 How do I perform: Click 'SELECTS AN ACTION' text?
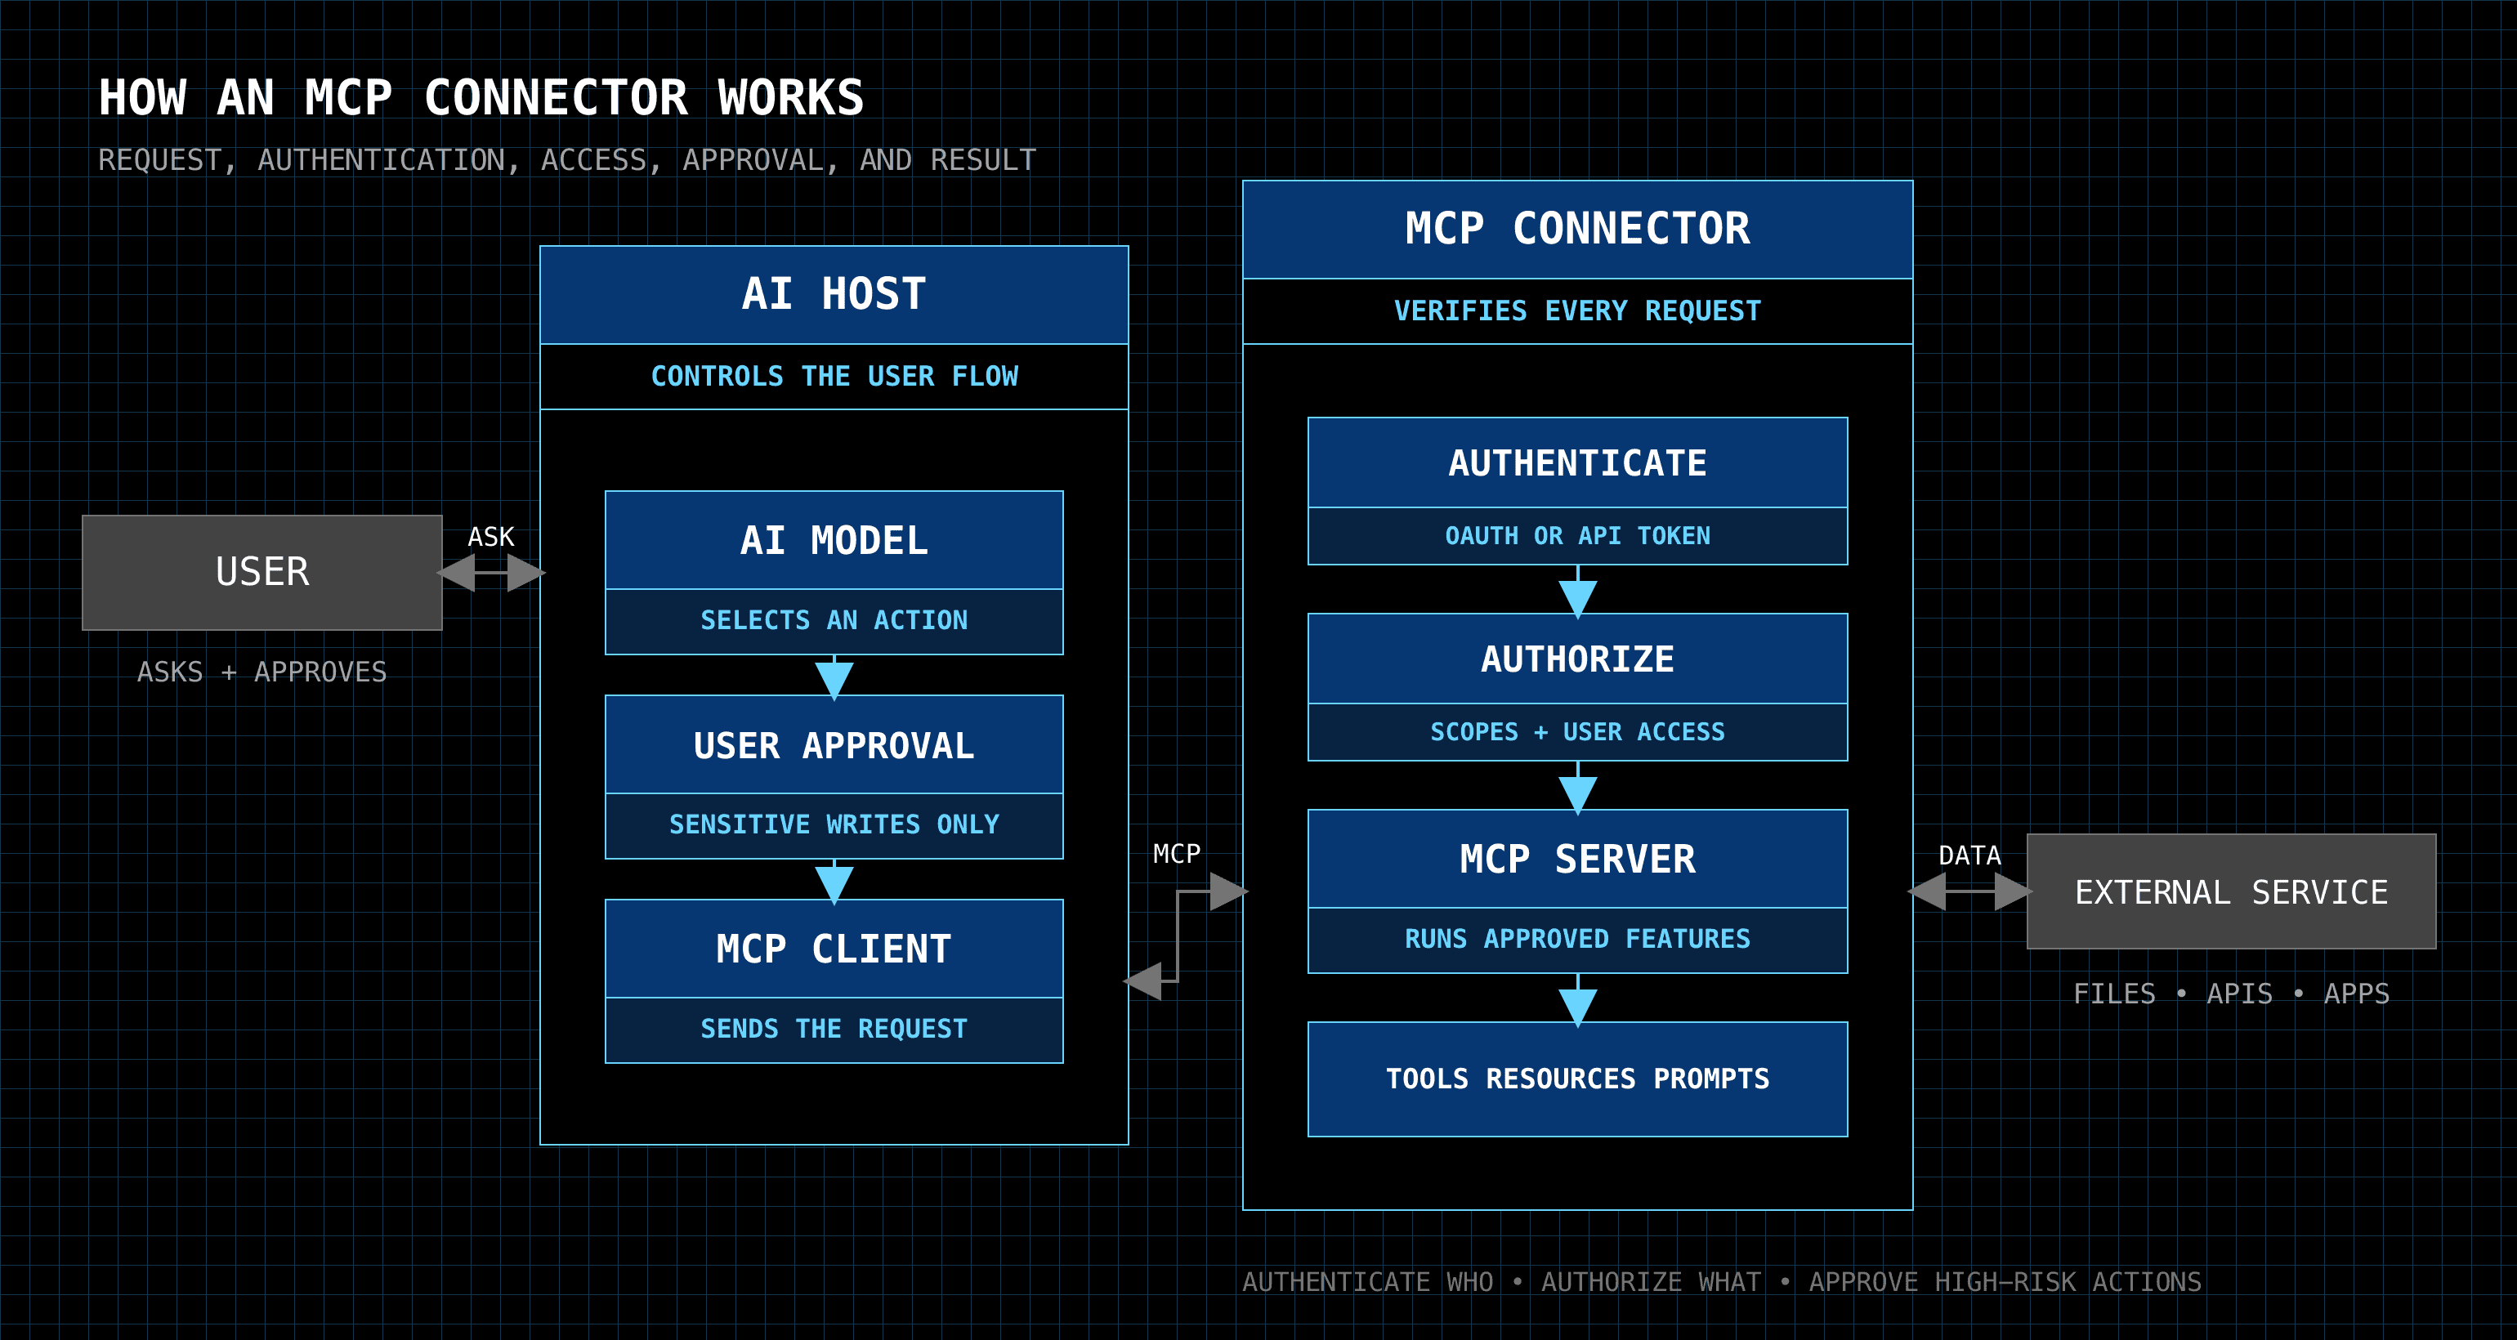[834, 620]
